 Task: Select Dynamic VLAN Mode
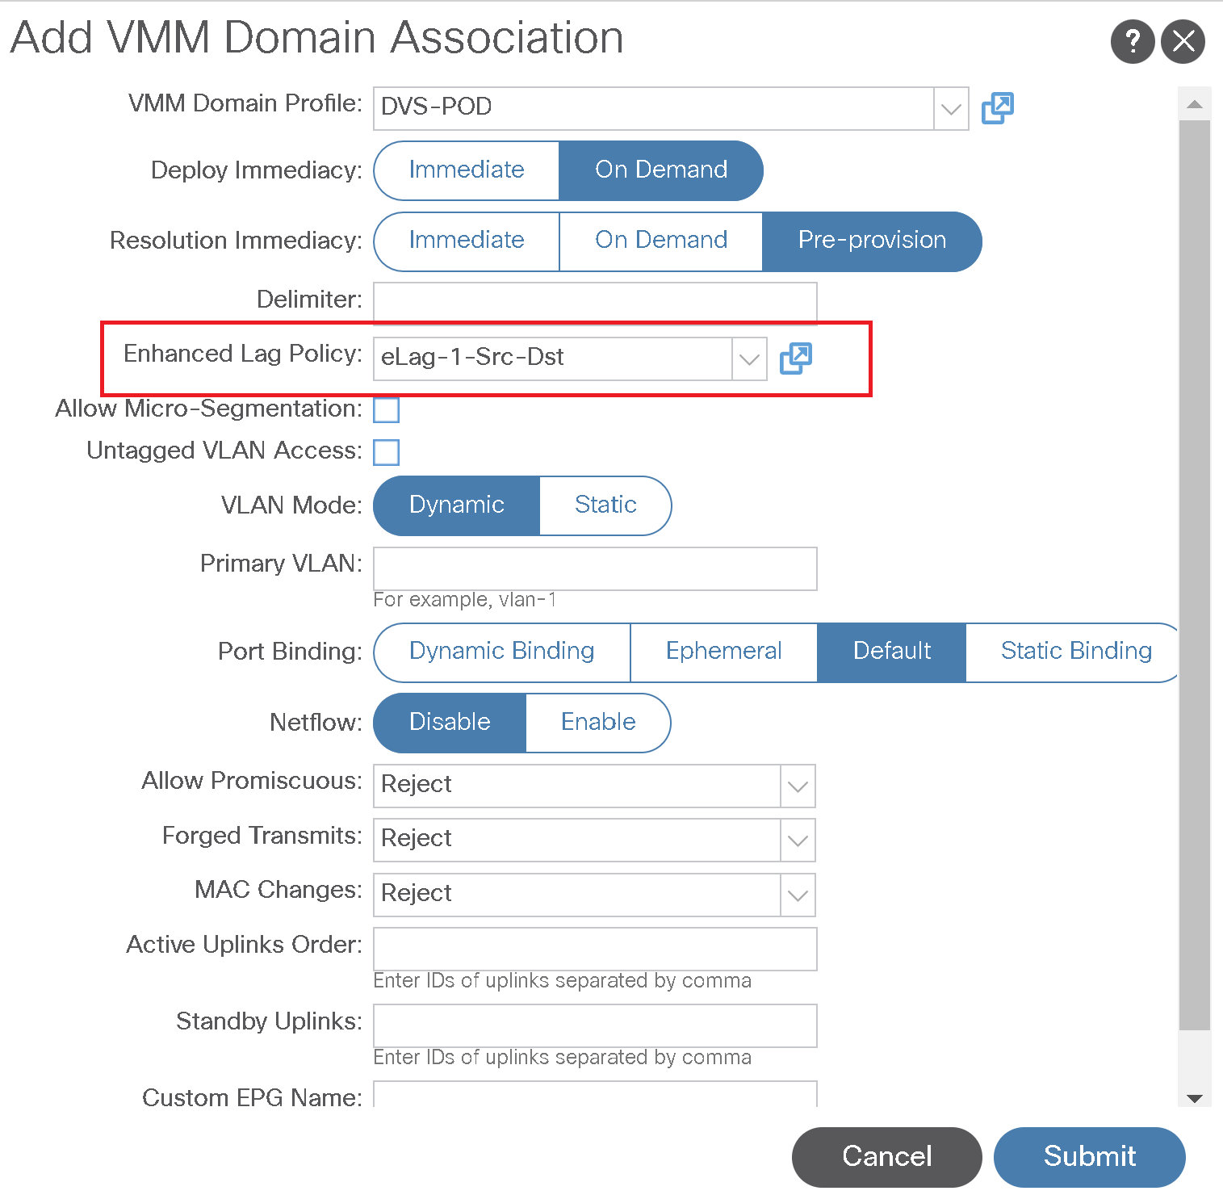coord(457,505)
